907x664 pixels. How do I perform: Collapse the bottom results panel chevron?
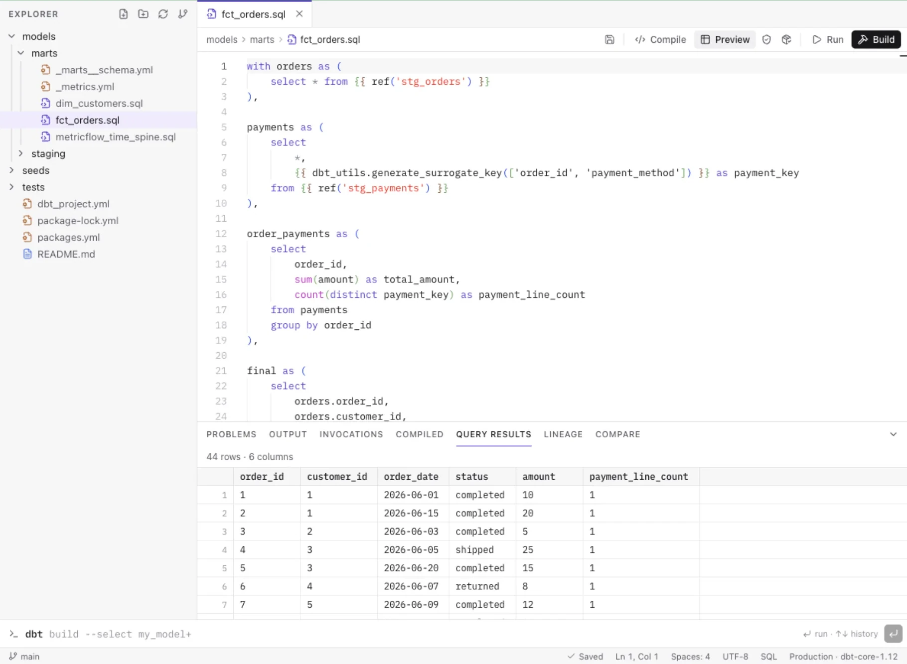tap(893, 434)
